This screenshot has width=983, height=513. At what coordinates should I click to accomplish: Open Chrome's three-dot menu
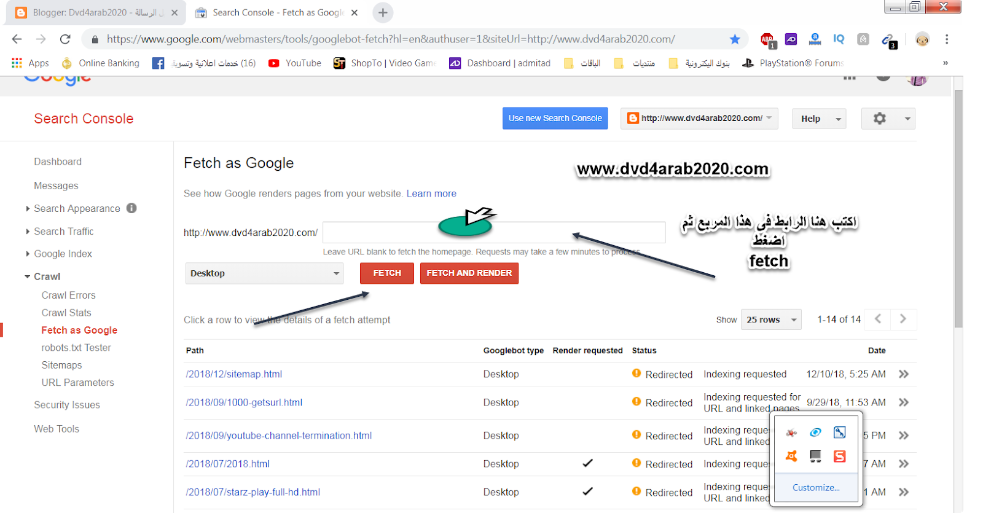[947, 39]
